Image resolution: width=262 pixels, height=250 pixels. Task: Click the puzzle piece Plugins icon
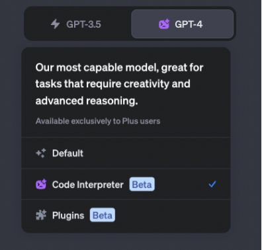41,215
